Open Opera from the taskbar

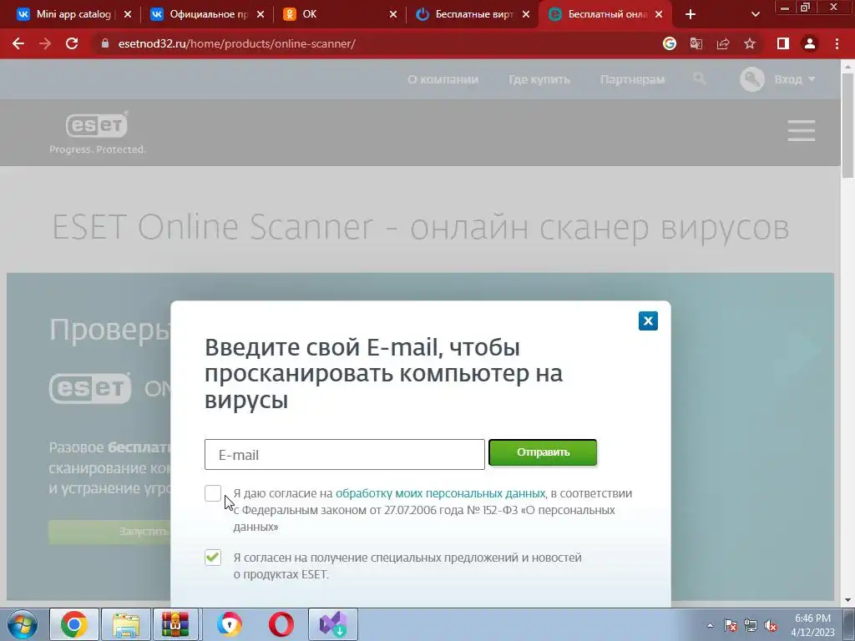pos(281,624)
